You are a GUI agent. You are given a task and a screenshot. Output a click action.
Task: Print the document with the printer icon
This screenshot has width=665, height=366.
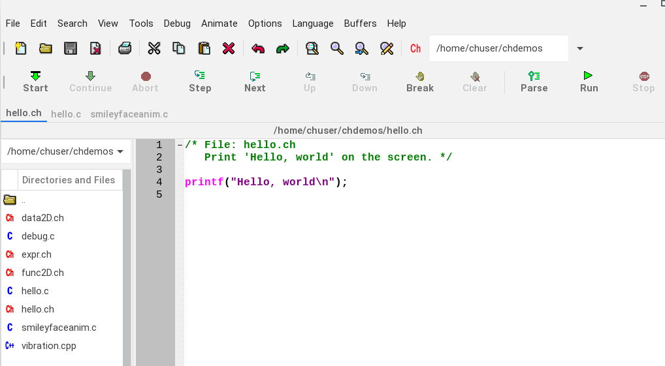coord(125,48)
